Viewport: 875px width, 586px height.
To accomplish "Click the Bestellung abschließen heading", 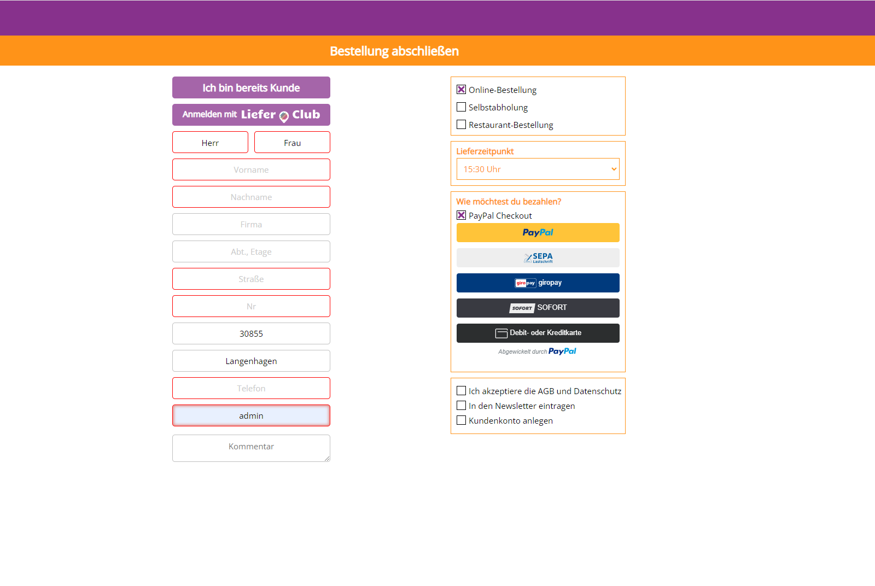I will (394, 51).
